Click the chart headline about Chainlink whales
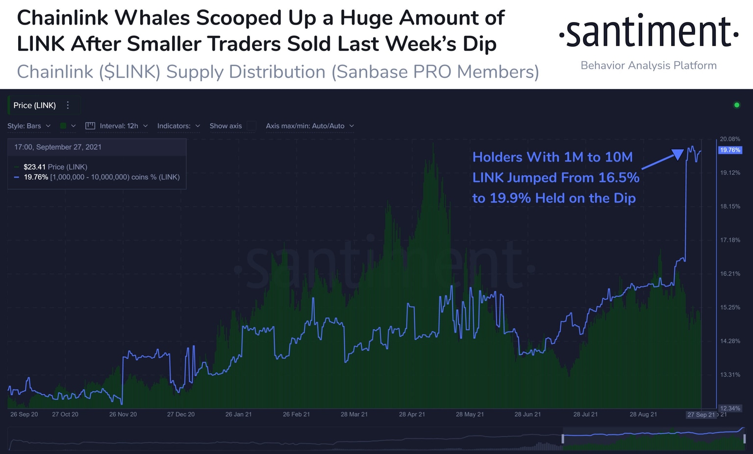This screenshot has width=753, height=454. 261,30
